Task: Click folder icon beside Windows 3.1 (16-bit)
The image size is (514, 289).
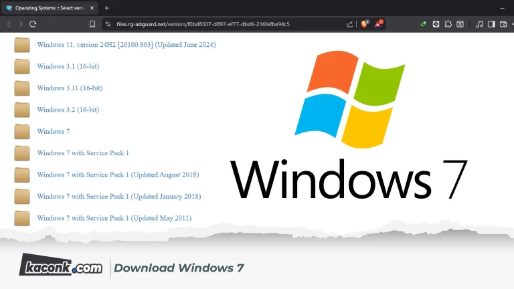Action: click(22, 66)
